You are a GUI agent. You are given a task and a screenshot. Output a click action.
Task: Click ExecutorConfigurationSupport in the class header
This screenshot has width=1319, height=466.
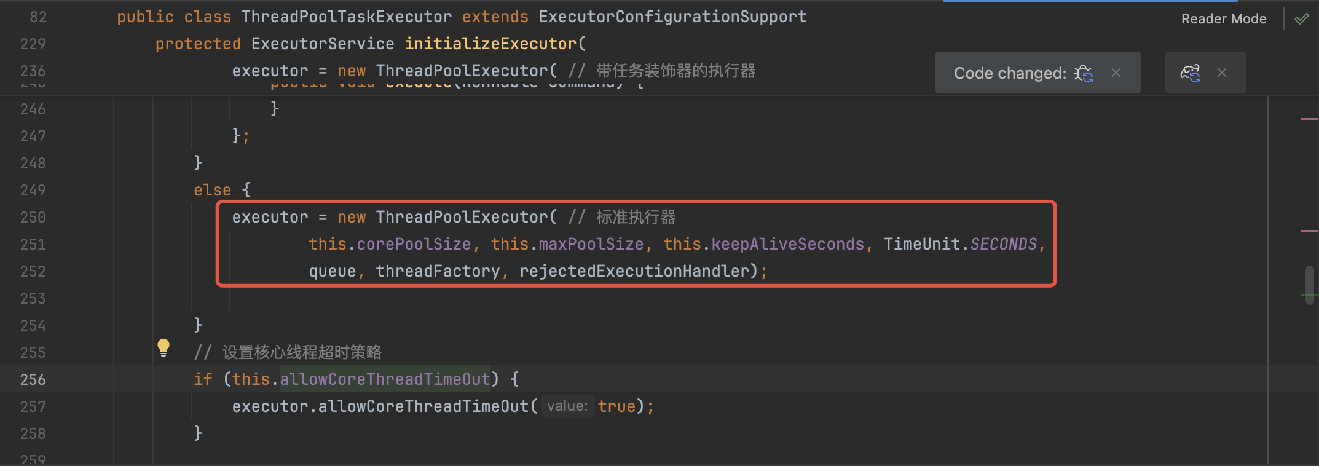[x=673, y=17]
